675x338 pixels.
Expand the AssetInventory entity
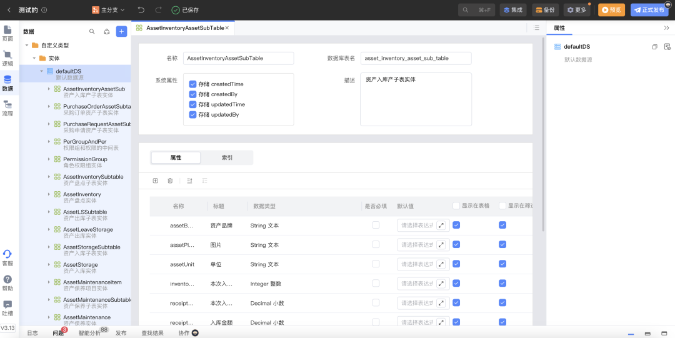49,194
